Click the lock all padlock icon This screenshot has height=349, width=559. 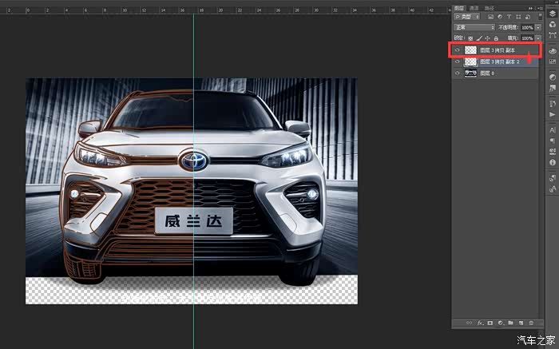[x=496, y=38]
